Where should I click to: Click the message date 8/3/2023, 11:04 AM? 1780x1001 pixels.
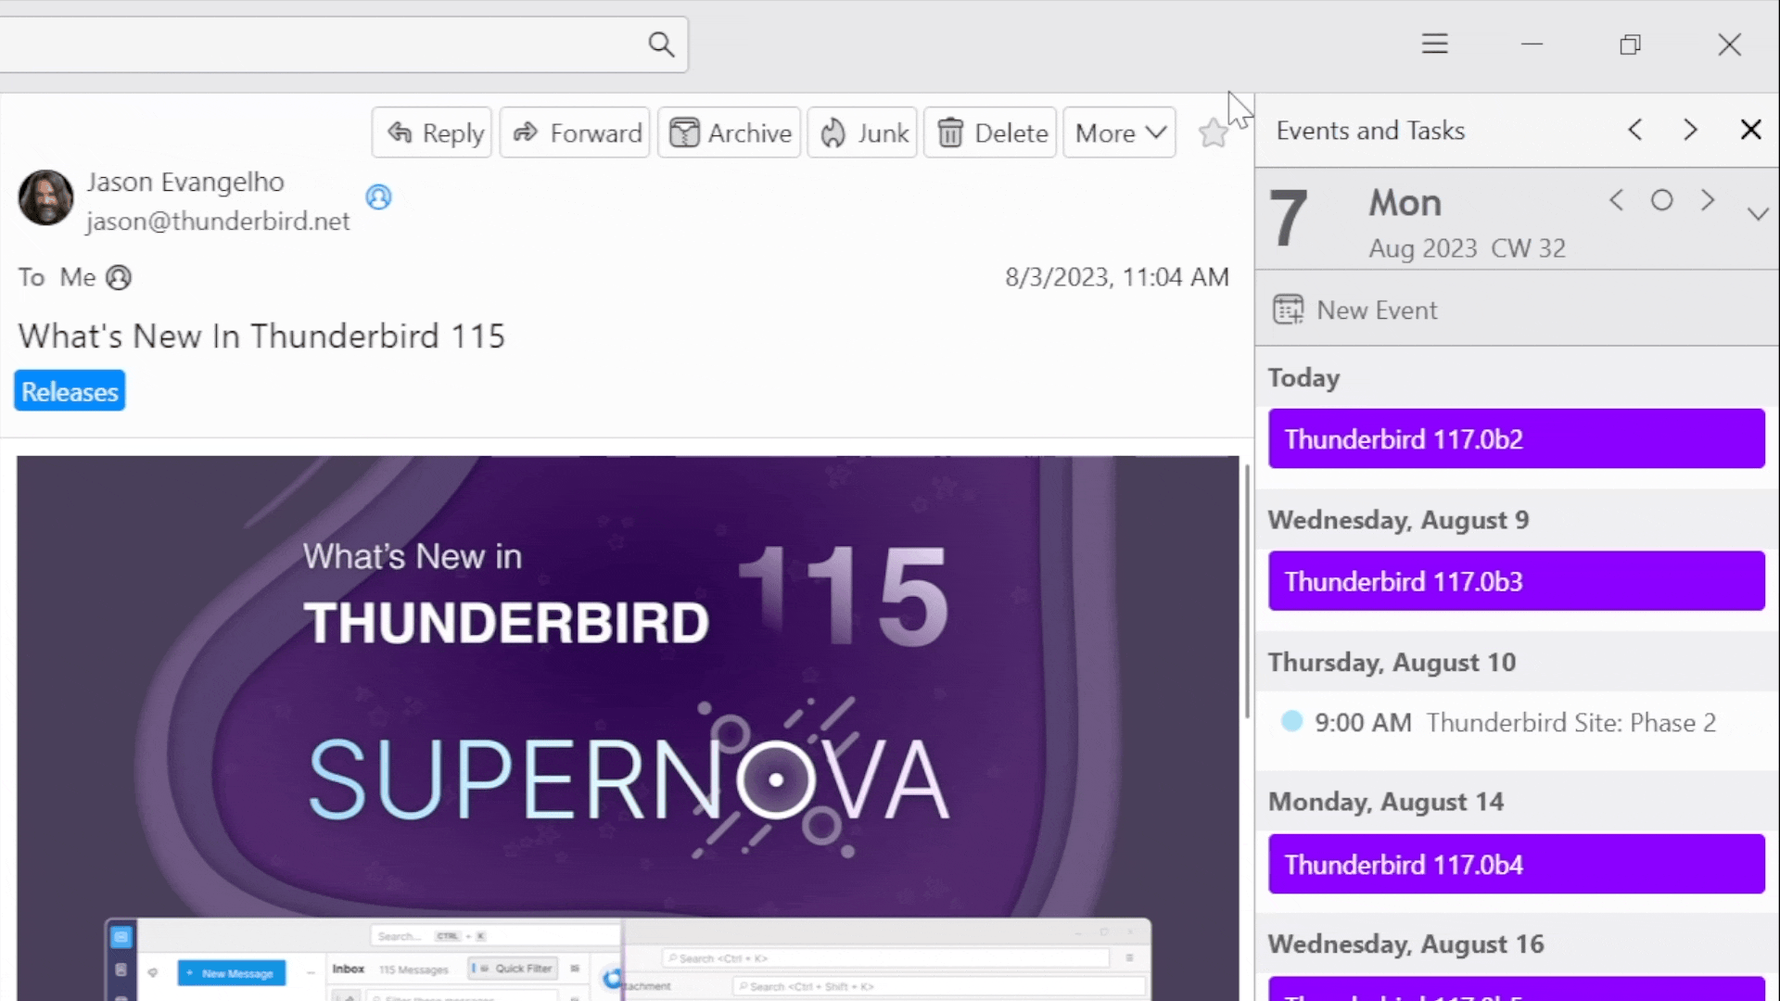1117,277
